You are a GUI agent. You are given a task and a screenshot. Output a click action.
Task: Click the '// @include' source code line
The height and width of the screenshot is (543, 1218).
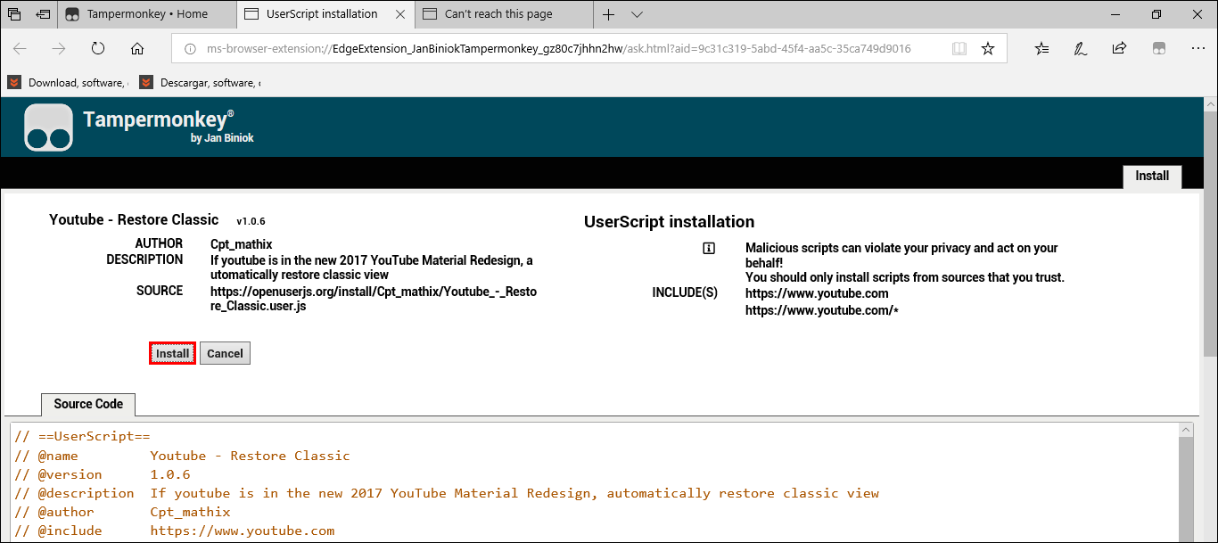pyautogui.click(x=174, y=531)
